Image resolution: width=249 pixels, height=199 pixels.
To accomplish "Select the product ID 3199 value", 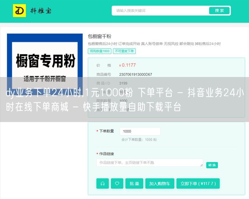I will [x=123, y=83].
